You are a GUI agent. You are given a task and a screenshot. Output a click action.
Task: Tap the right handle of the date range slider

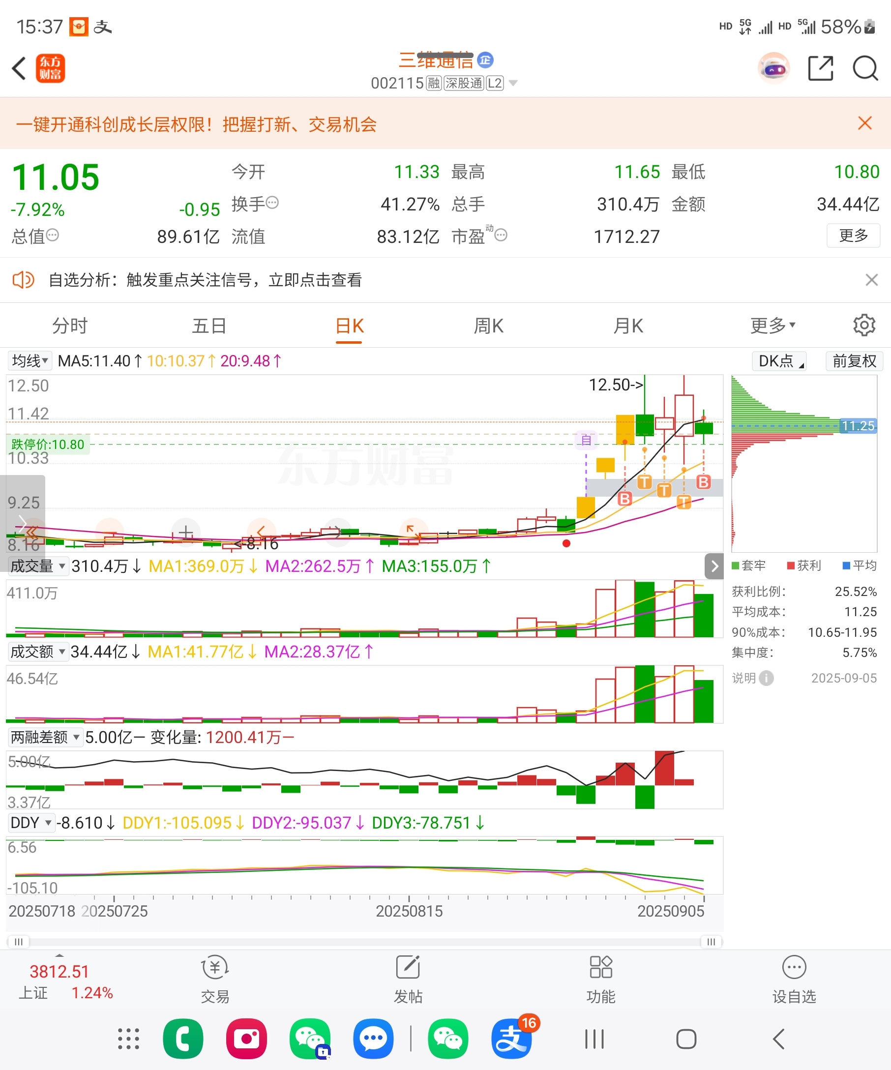711,942
